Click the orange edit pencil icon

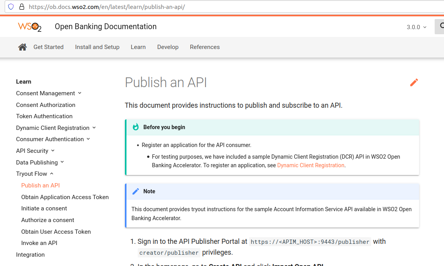pyautogui.click(x=414, y=82)
